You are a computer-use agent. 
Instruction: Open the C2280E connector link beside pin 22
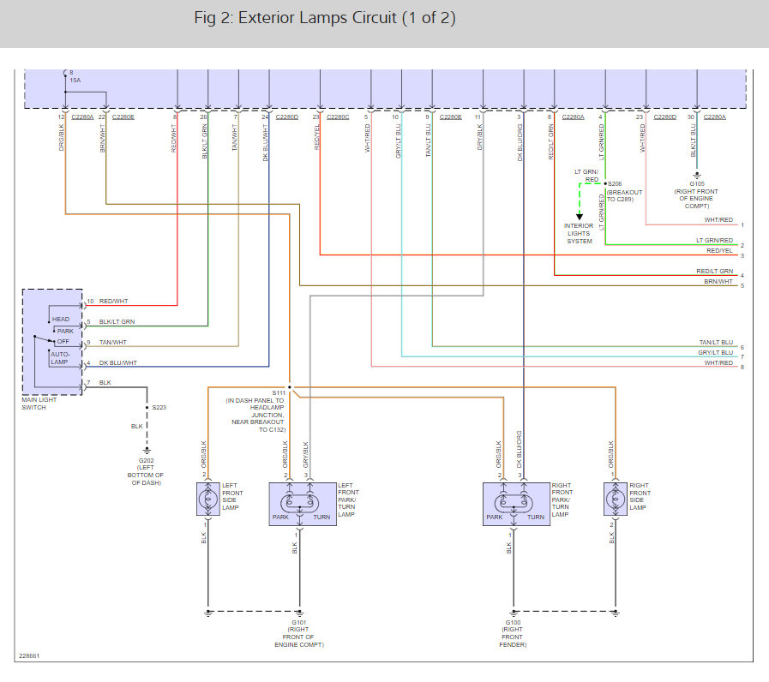click(123, 117)
